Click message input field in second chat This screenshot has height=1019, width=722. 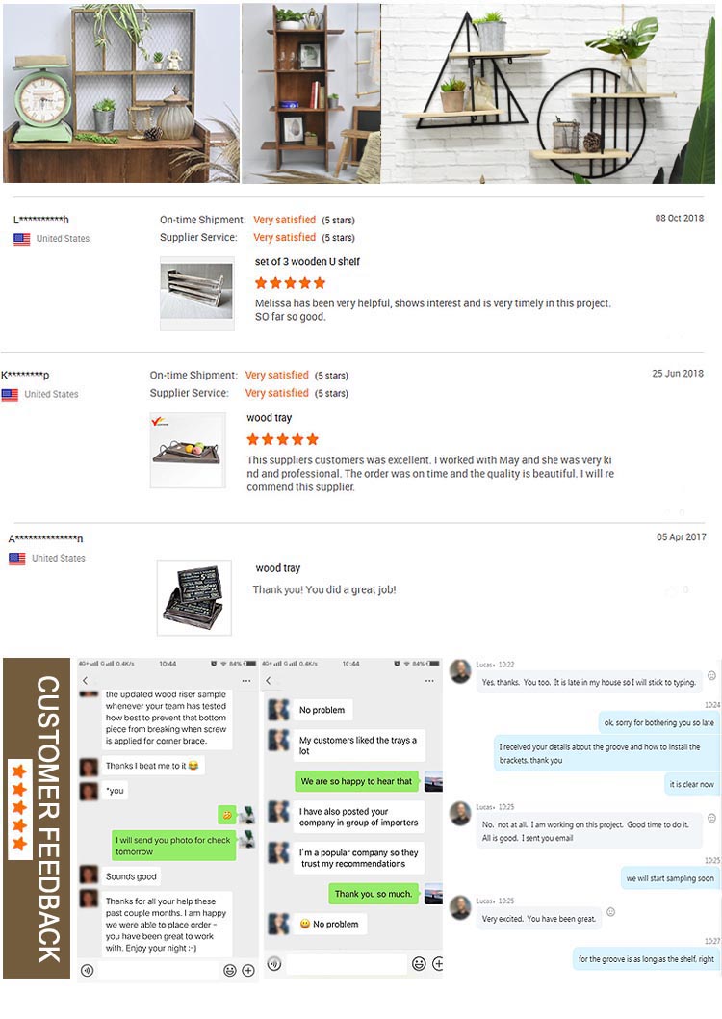pyautogui.click(x=346, y=964)
